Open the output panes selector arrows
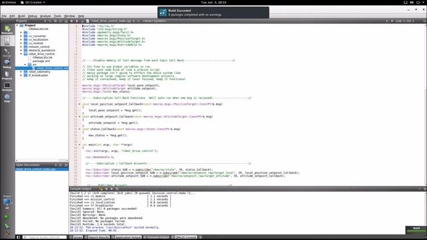This screenshot has width=427, height=240. (200, 237)
